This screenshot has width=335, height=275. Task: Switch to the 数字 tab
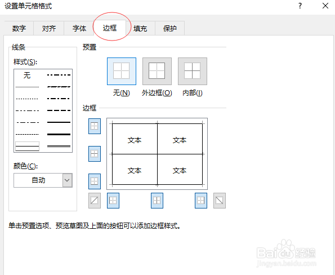pos(19,28)
